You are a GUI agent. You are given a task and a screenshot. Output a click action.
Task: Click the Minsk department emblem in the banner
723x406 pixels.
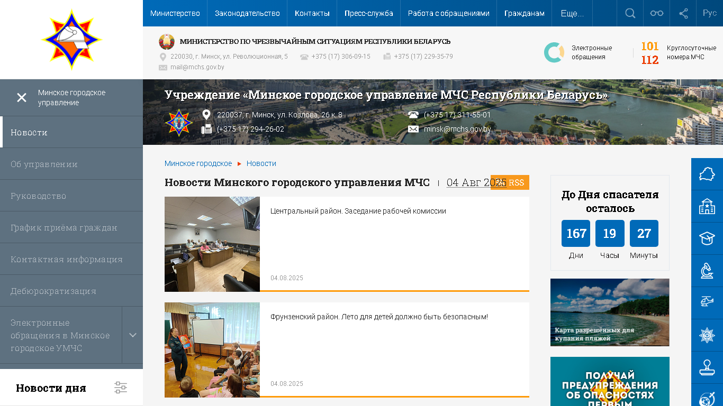coord(179,122)
